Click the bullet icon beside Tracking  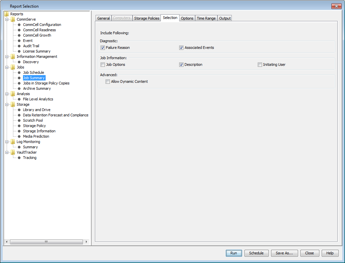(19, 158)
